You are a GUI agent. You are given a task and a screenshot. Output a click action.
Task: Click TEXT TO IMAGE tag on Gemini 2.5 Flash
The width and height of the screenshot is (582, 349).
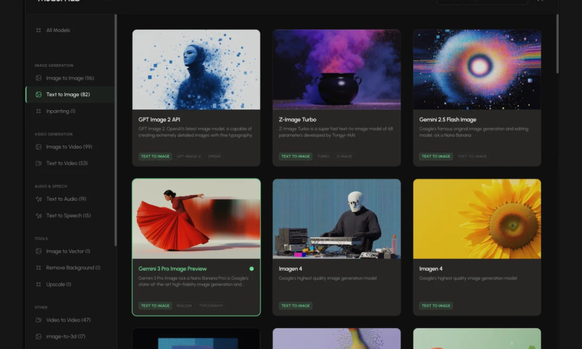point(436,156)
